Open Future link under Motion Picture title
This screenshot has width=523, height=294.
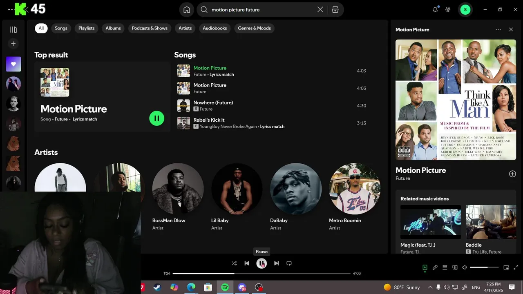(403, 178)
